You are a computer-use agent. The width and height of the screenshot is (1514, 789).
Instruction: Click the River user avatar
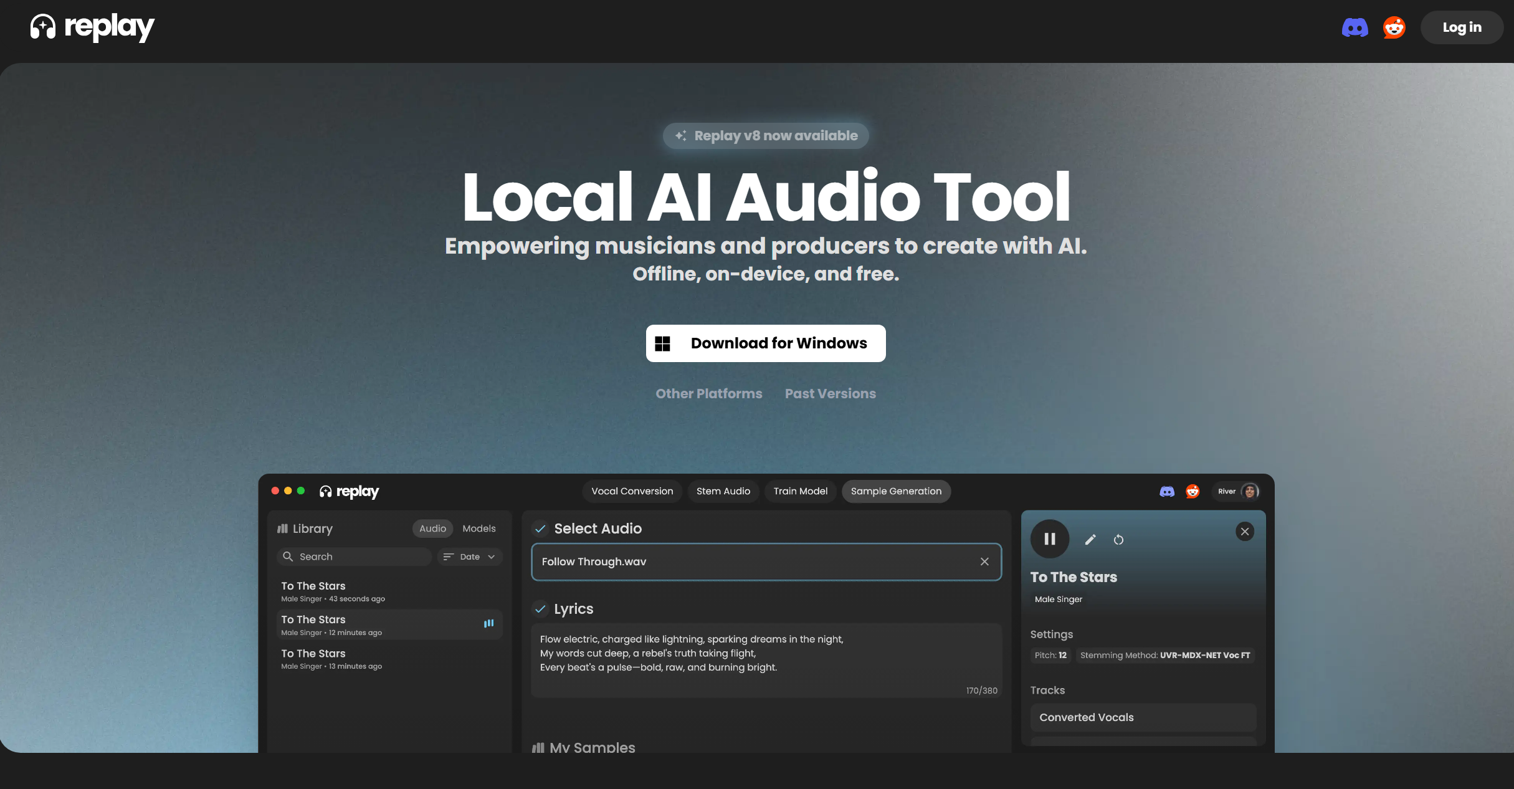1249,491
